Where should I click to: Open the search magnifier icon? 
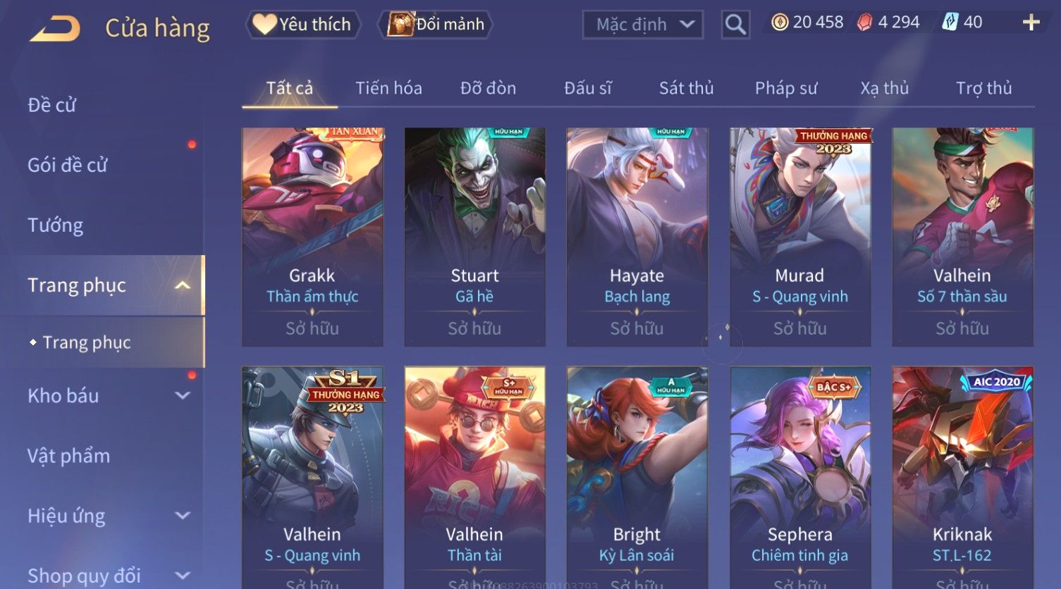[x=735, y=25]
